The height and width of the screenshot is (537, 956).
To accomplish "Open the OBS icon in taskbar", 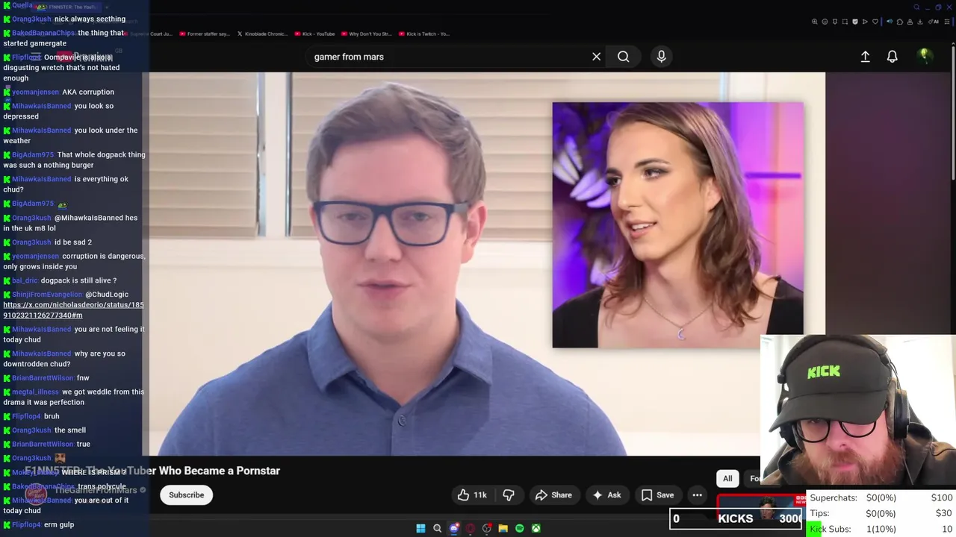I will [486, 528].
